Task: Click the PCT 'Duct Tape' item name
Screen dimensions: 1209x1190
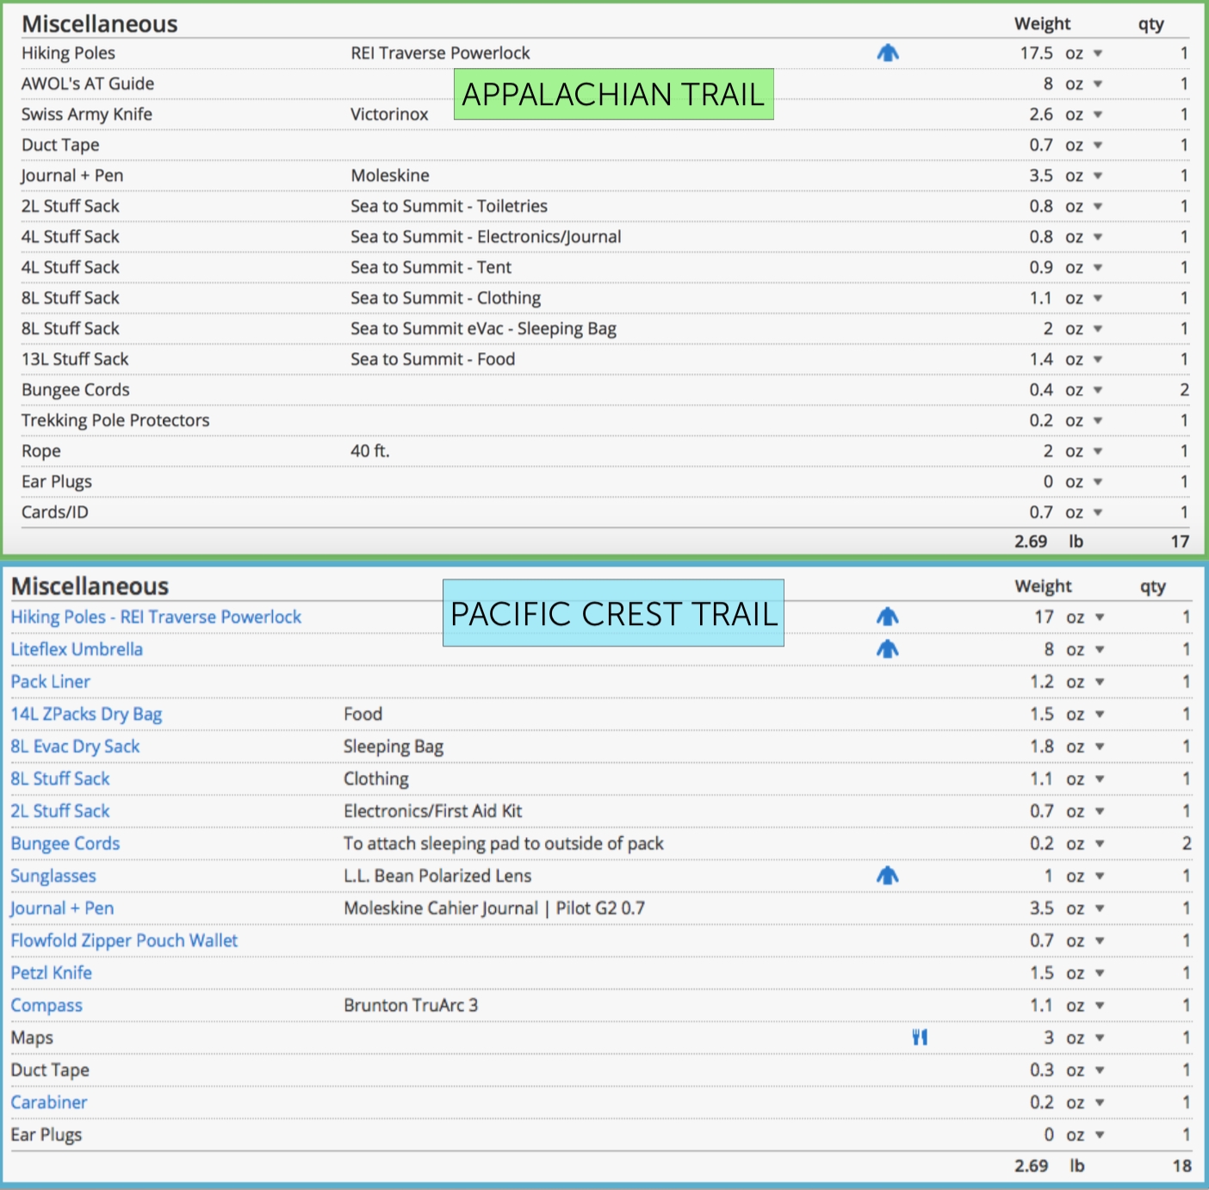Action: [50, 1070]
